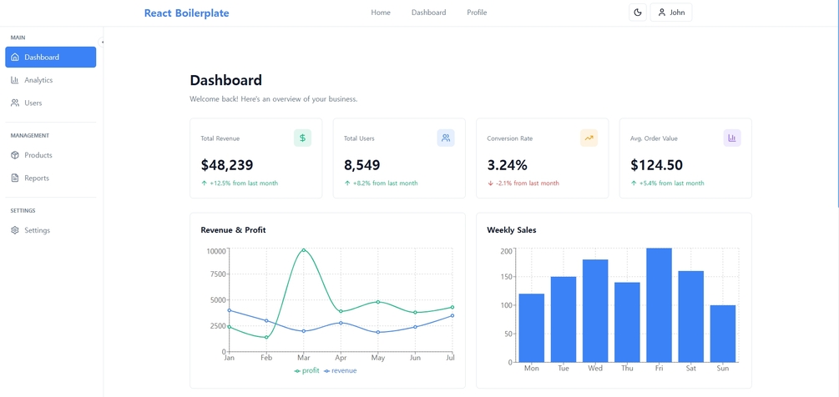The width and height of the screenshot is (839, 397).
Task: Click the Tue bar in Weekly Sales
Action: coord(564,319)
